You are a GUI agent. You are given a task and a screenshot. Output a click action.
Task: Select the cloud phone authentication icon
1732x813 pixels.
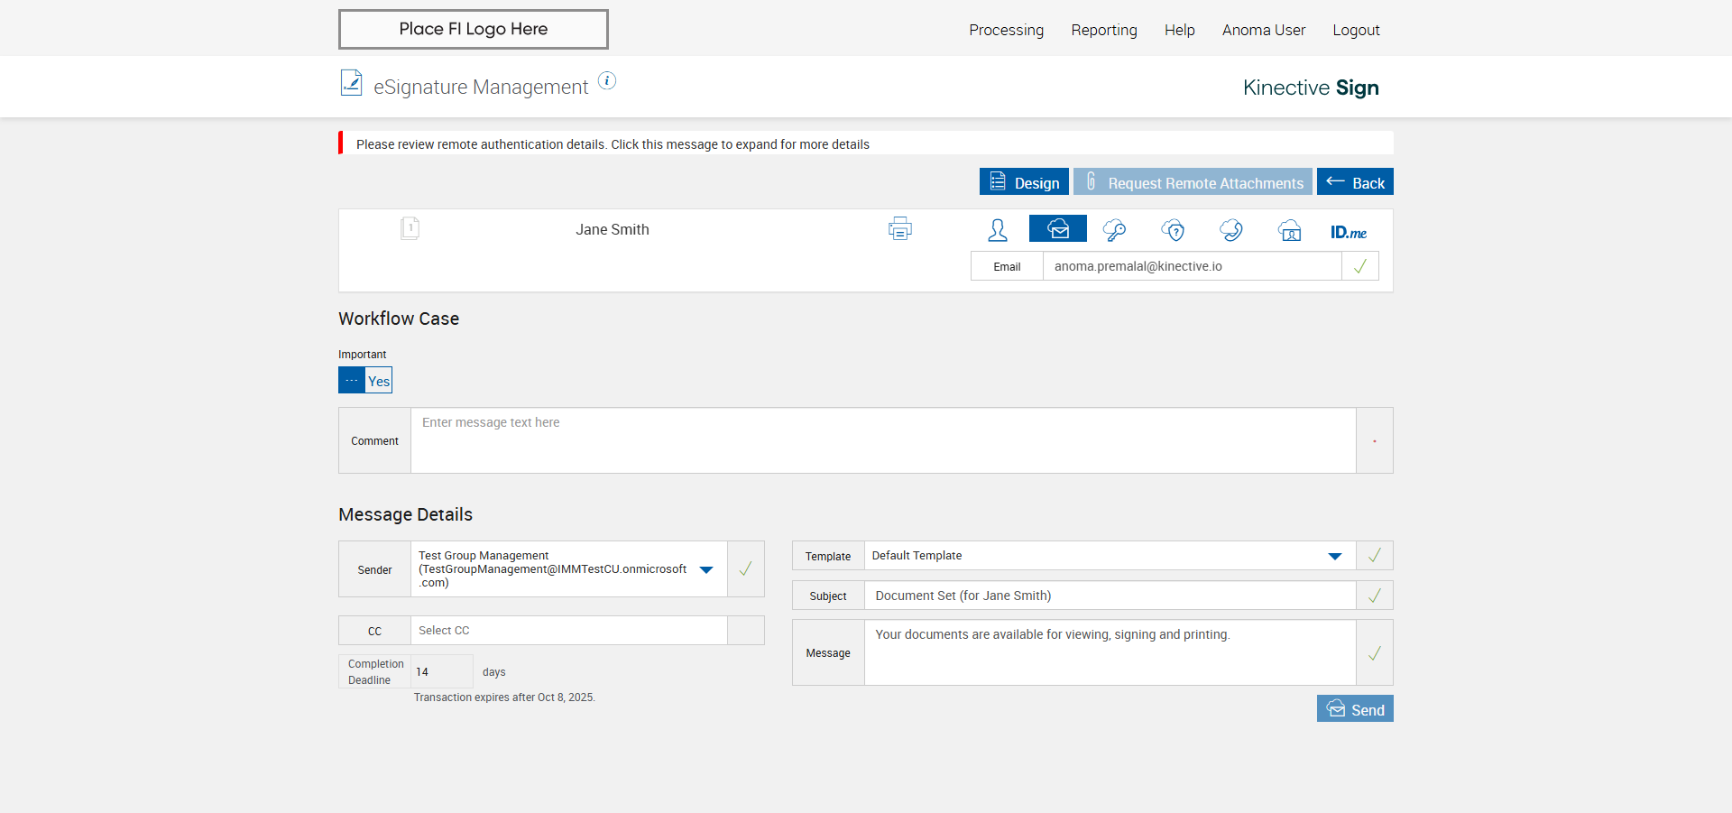(1231, 230)
